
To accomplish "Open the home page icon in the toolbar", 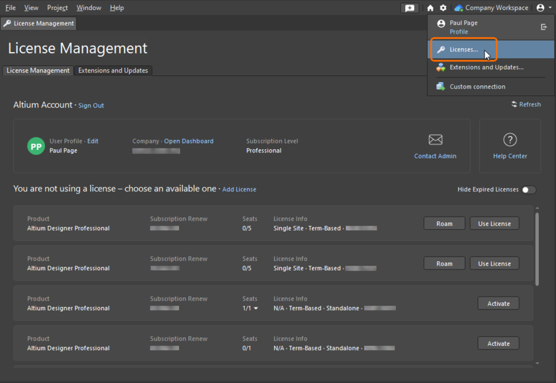I will pyautogui.click(x=430, y=7).
